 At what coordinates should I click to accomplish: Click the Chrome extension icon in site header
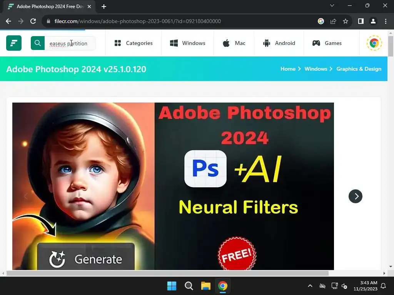tap(374, 43)
